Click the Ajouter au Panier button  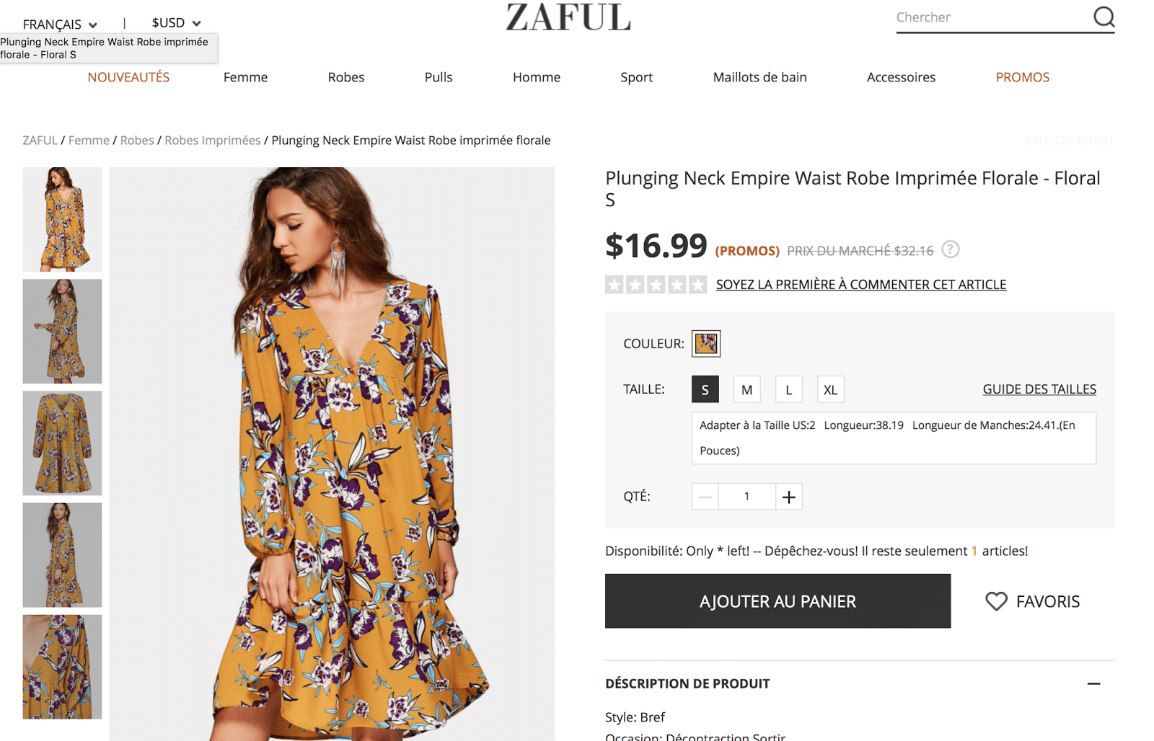[778, 601]
